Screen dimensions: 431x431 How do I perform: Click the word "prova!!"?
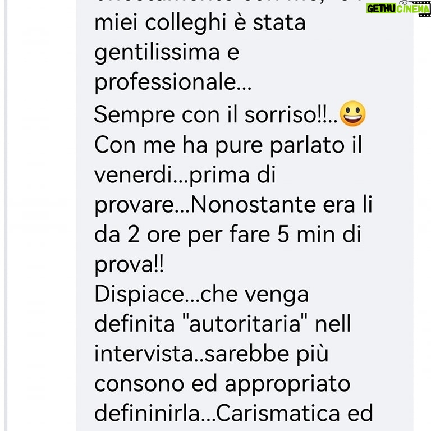(x=129, y=265)
